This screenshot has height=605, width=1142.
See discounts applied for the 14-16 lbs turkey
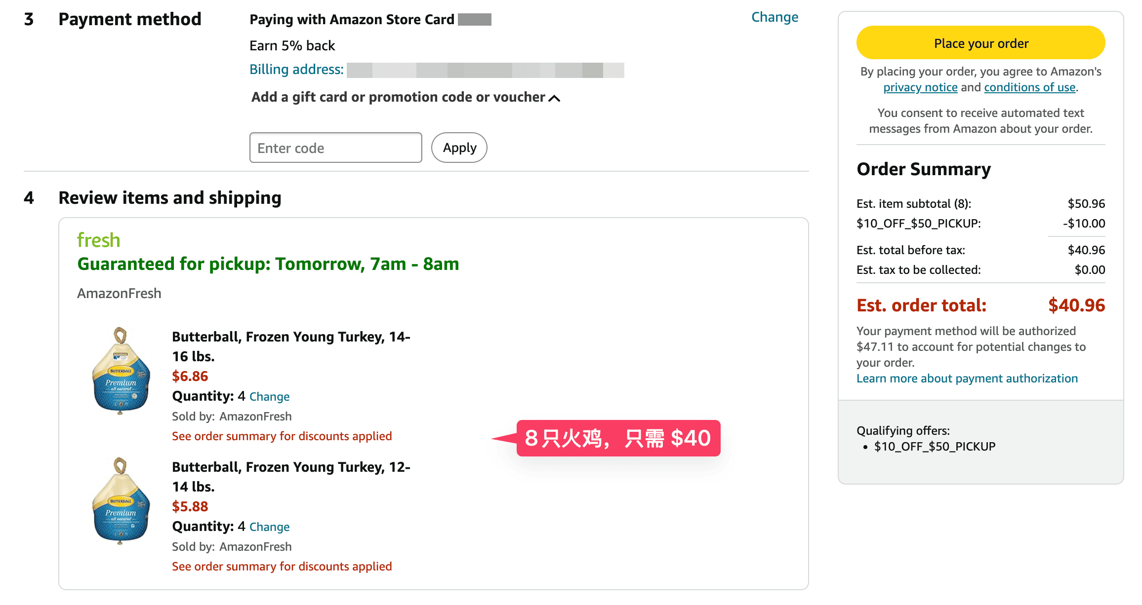282,436
